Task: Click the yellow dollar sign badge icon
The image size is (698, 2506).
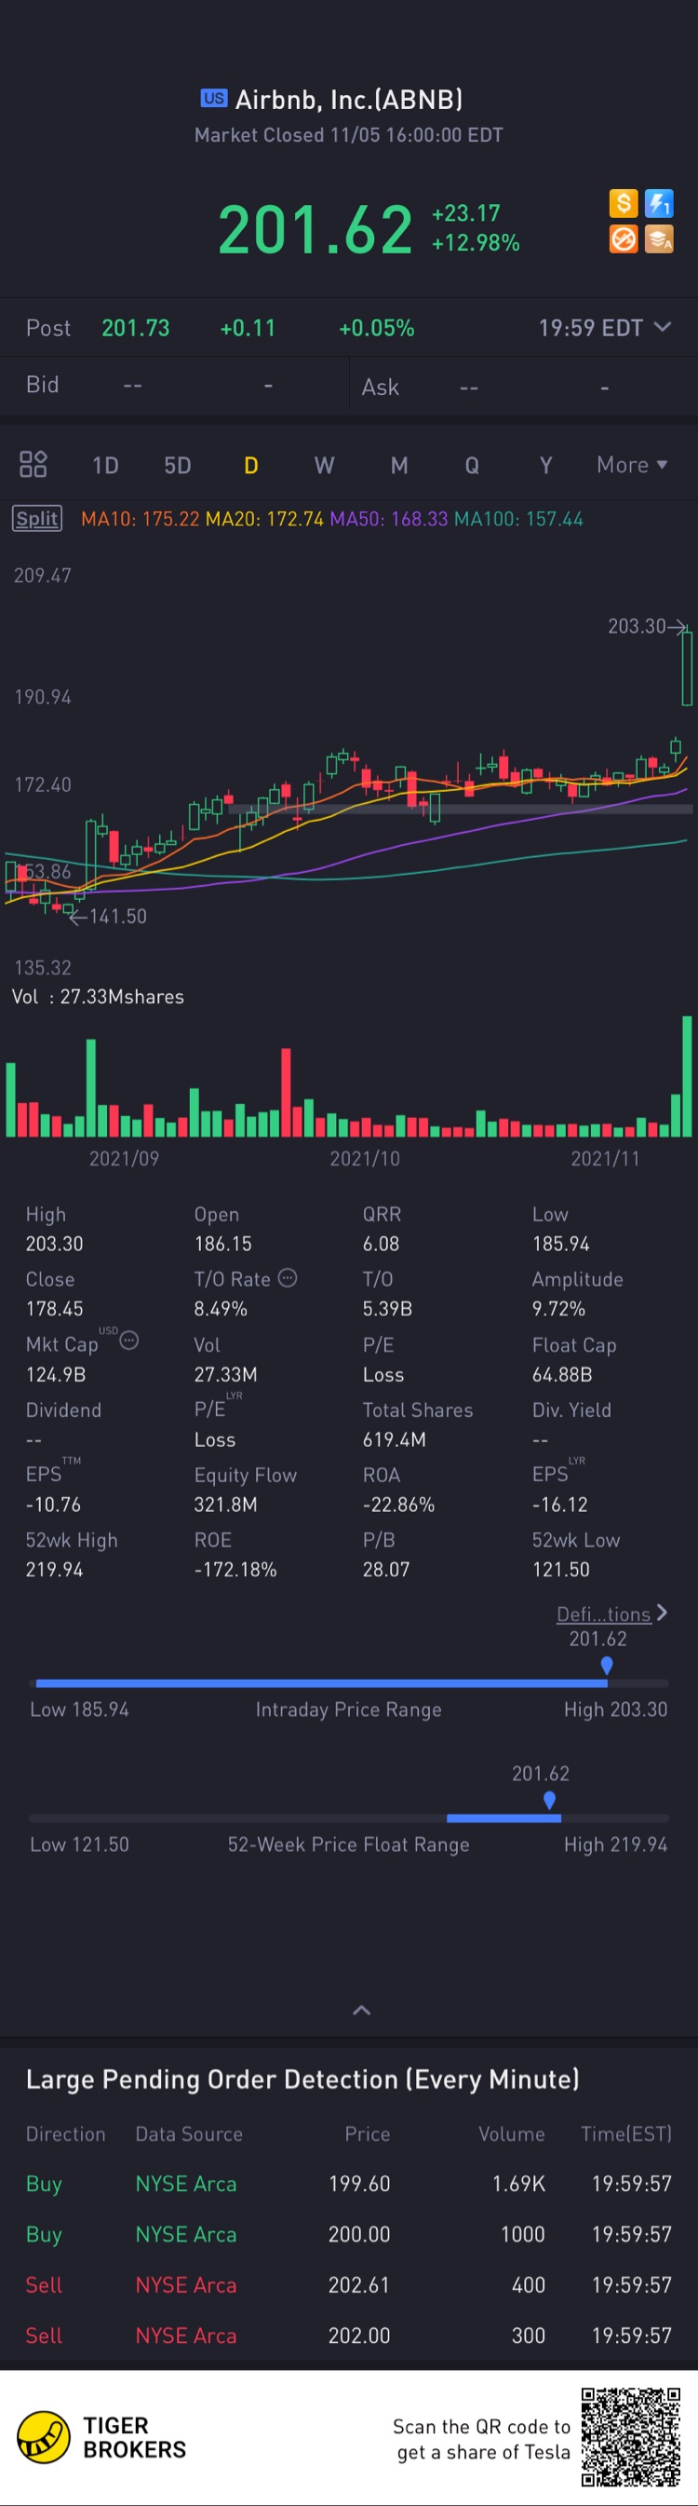Action: click(x=624, y=203)
